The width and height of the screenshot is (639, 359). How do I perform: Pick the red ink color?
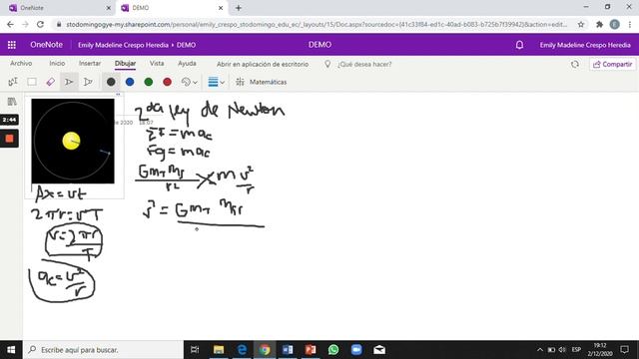click(x=167, y=82)
